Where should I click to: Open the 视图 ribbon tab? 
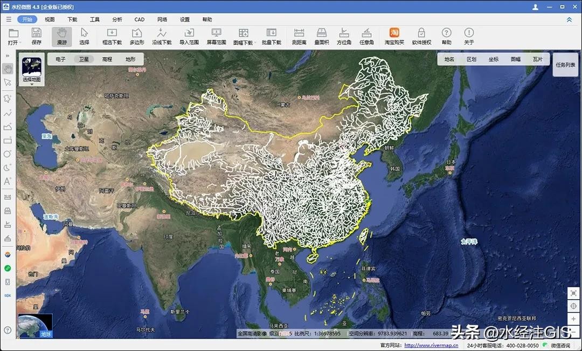[50, 19]
